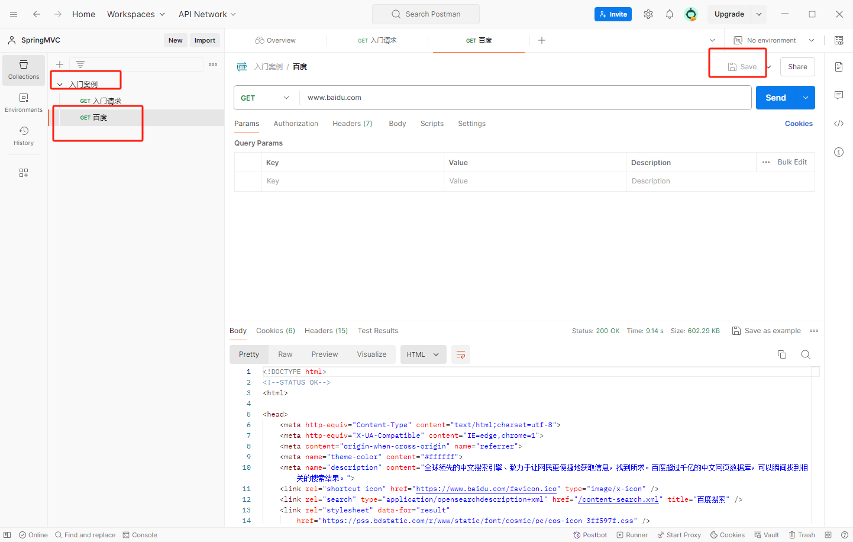Image resolution: width=853 pixels, height=542 pixels.
Task: Toggle line wrap in response
Action: pos(461,354)
